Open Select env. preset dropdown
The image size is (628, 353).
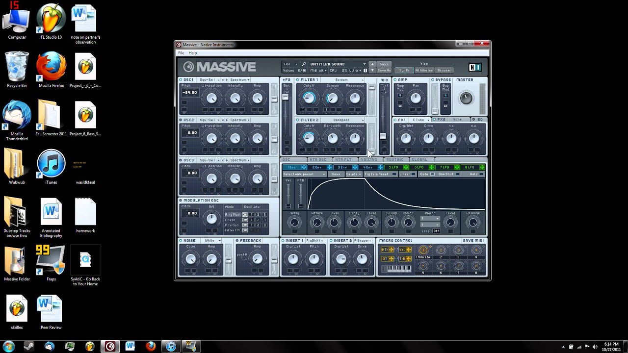pyautogui.click(x=304, y=174)
